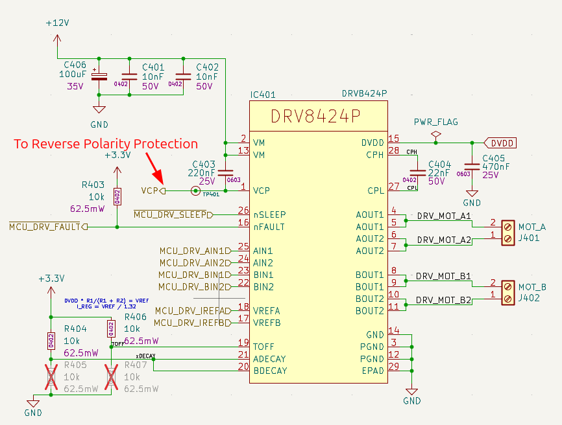Click the 35V rating text under C406
This screenshot has width=562, height=425.
pyautogui.click(x=75, y=86)
